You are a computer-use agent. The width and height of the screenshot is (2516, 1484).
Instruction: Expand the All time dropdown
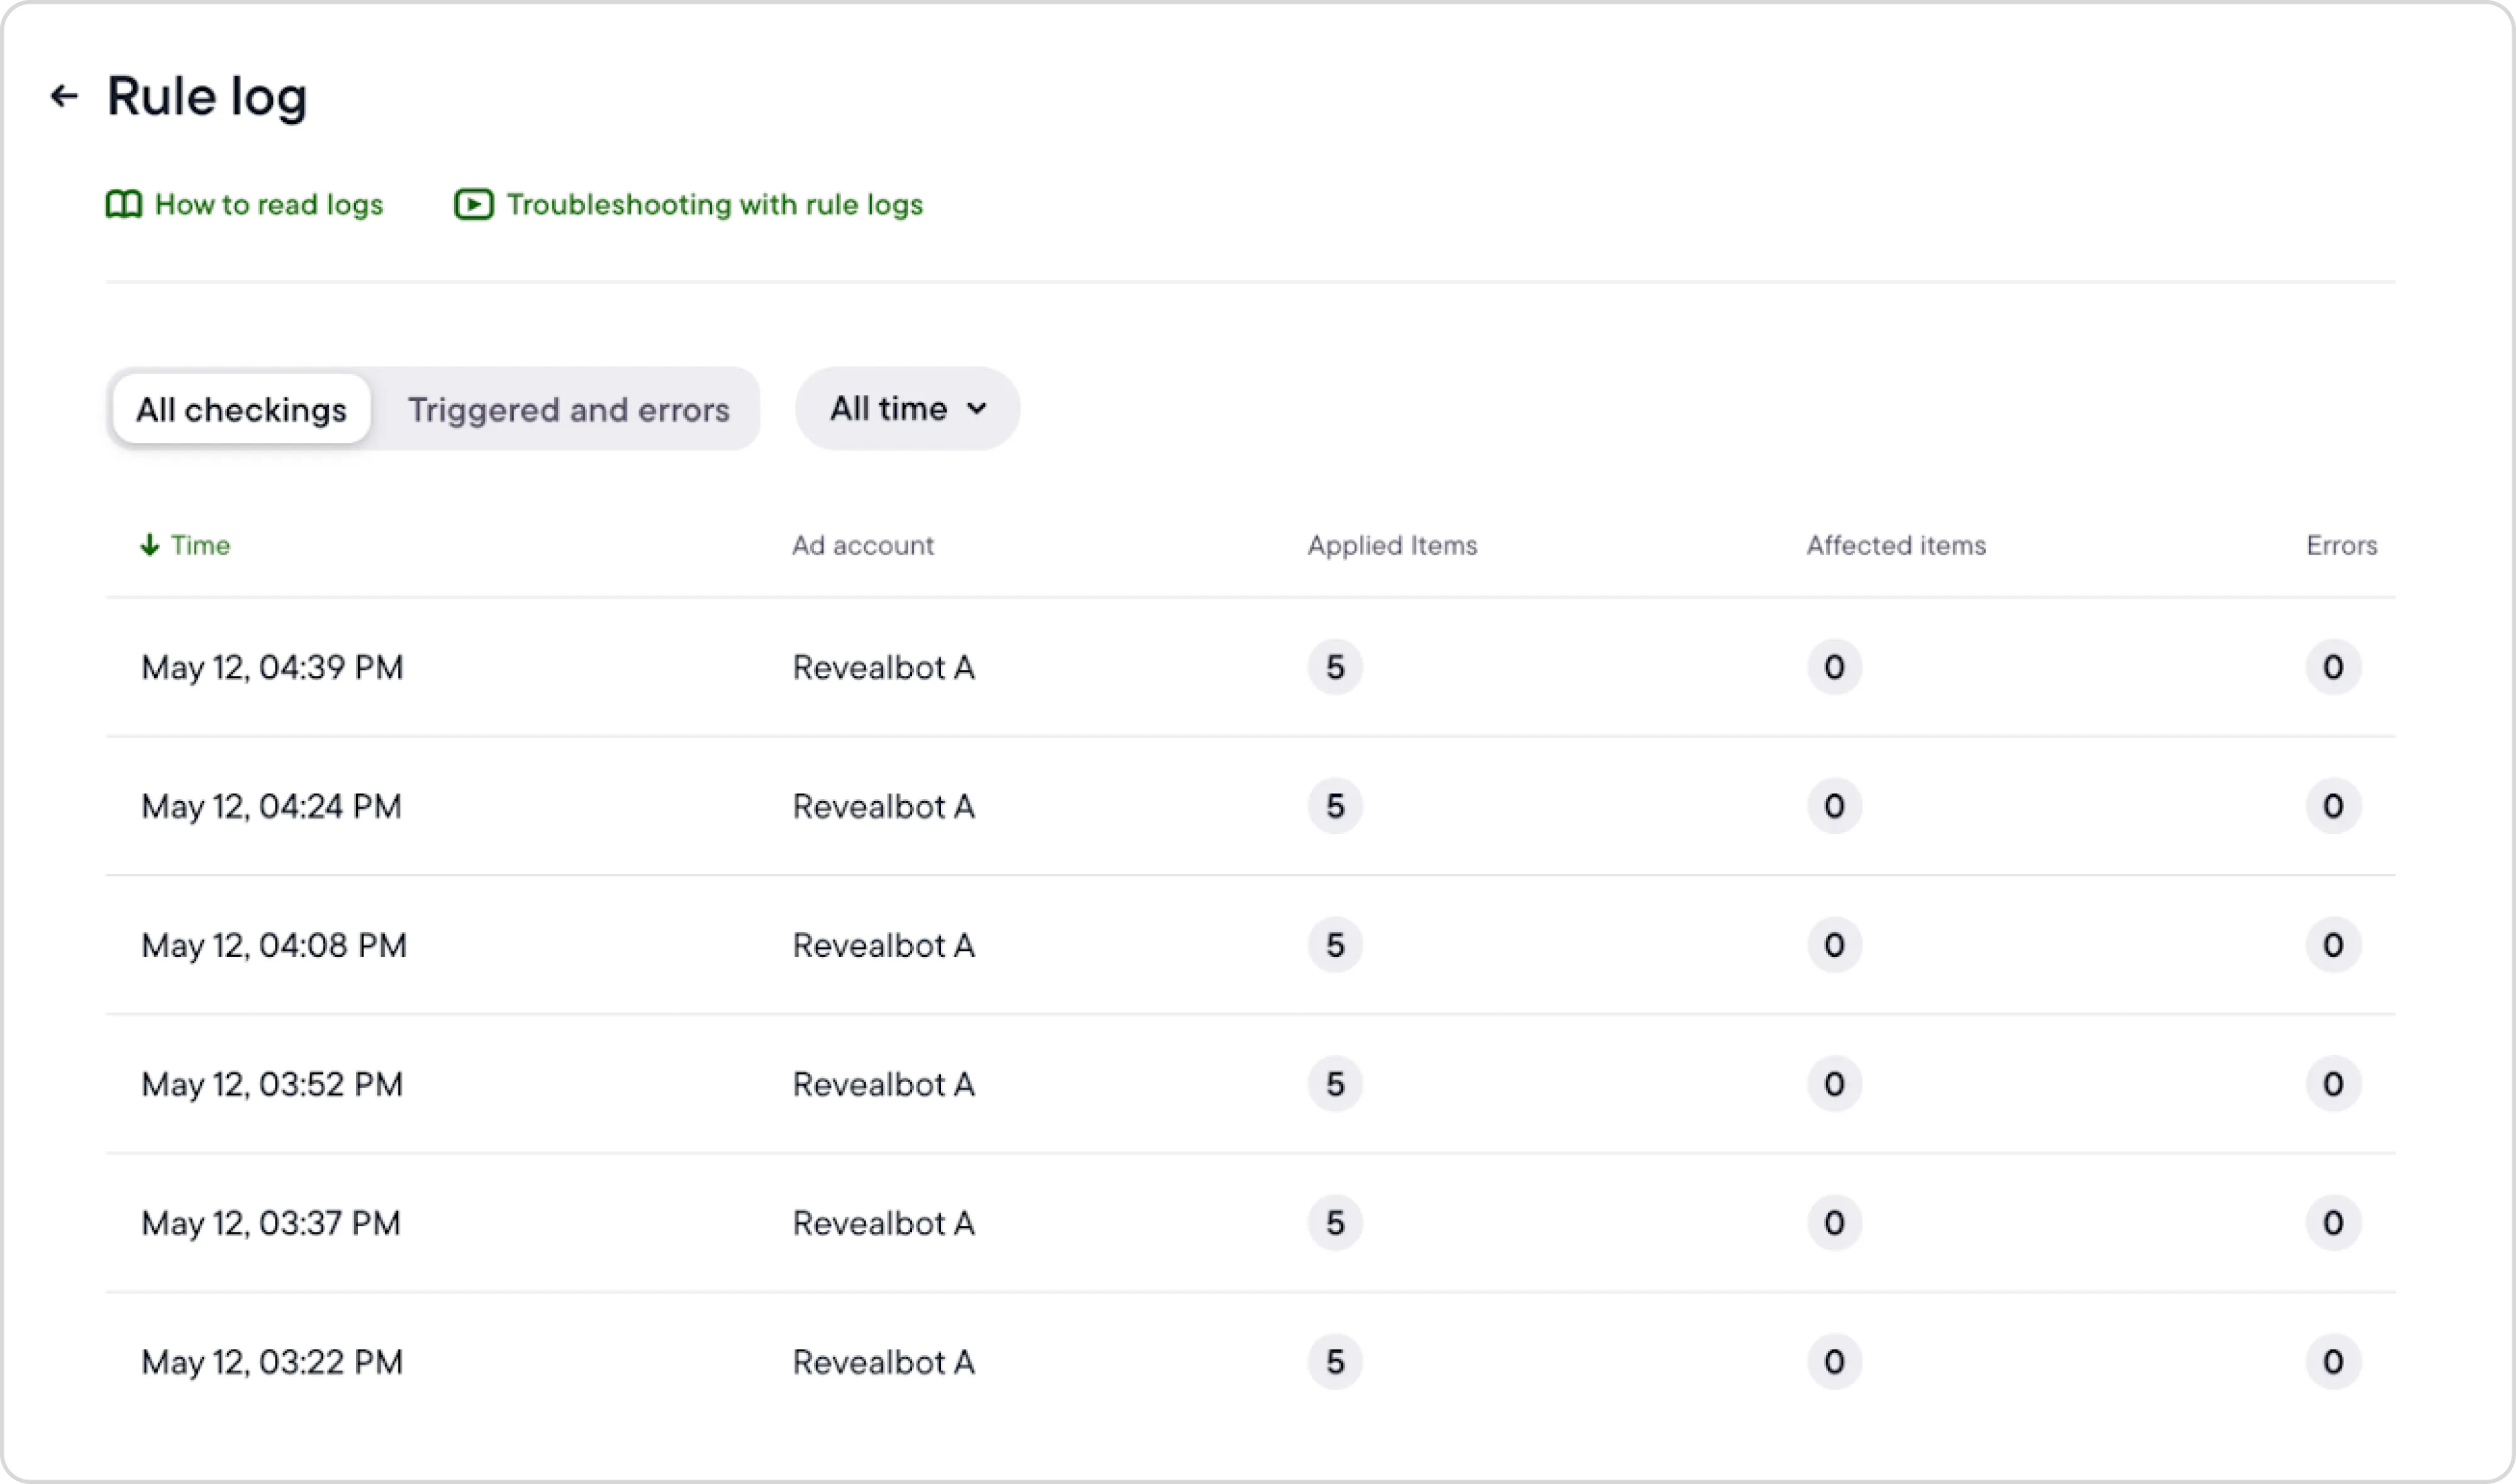tap(906, 408)
